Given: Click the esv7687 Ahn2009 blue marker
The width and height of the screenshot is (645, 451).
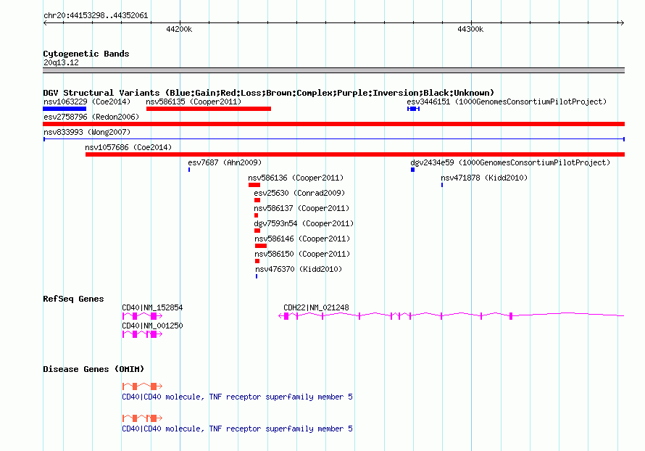Looking at the screenshot, I should [x=189, y=170].
